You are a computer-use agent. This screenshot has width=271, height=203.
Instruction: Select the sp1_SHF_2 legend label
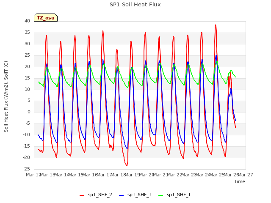100,195
